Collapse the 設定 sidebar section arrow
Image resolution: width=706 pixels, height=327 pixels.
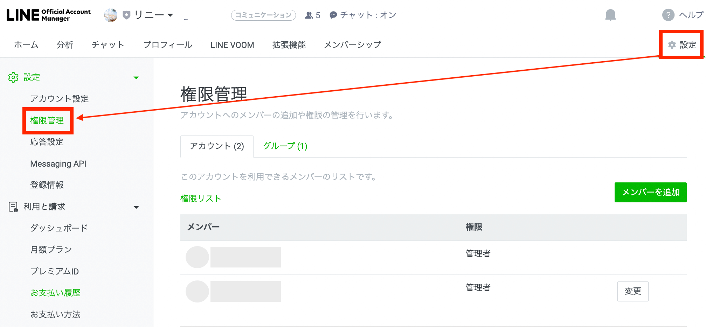point(136,78)
